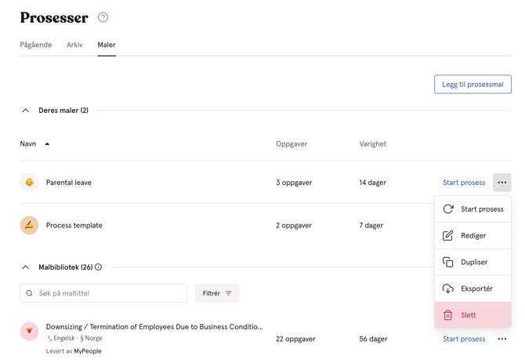Click the refresh icon next to Start prosess
This screenshot has height=363, width=525.
click(x=448, y=209)
